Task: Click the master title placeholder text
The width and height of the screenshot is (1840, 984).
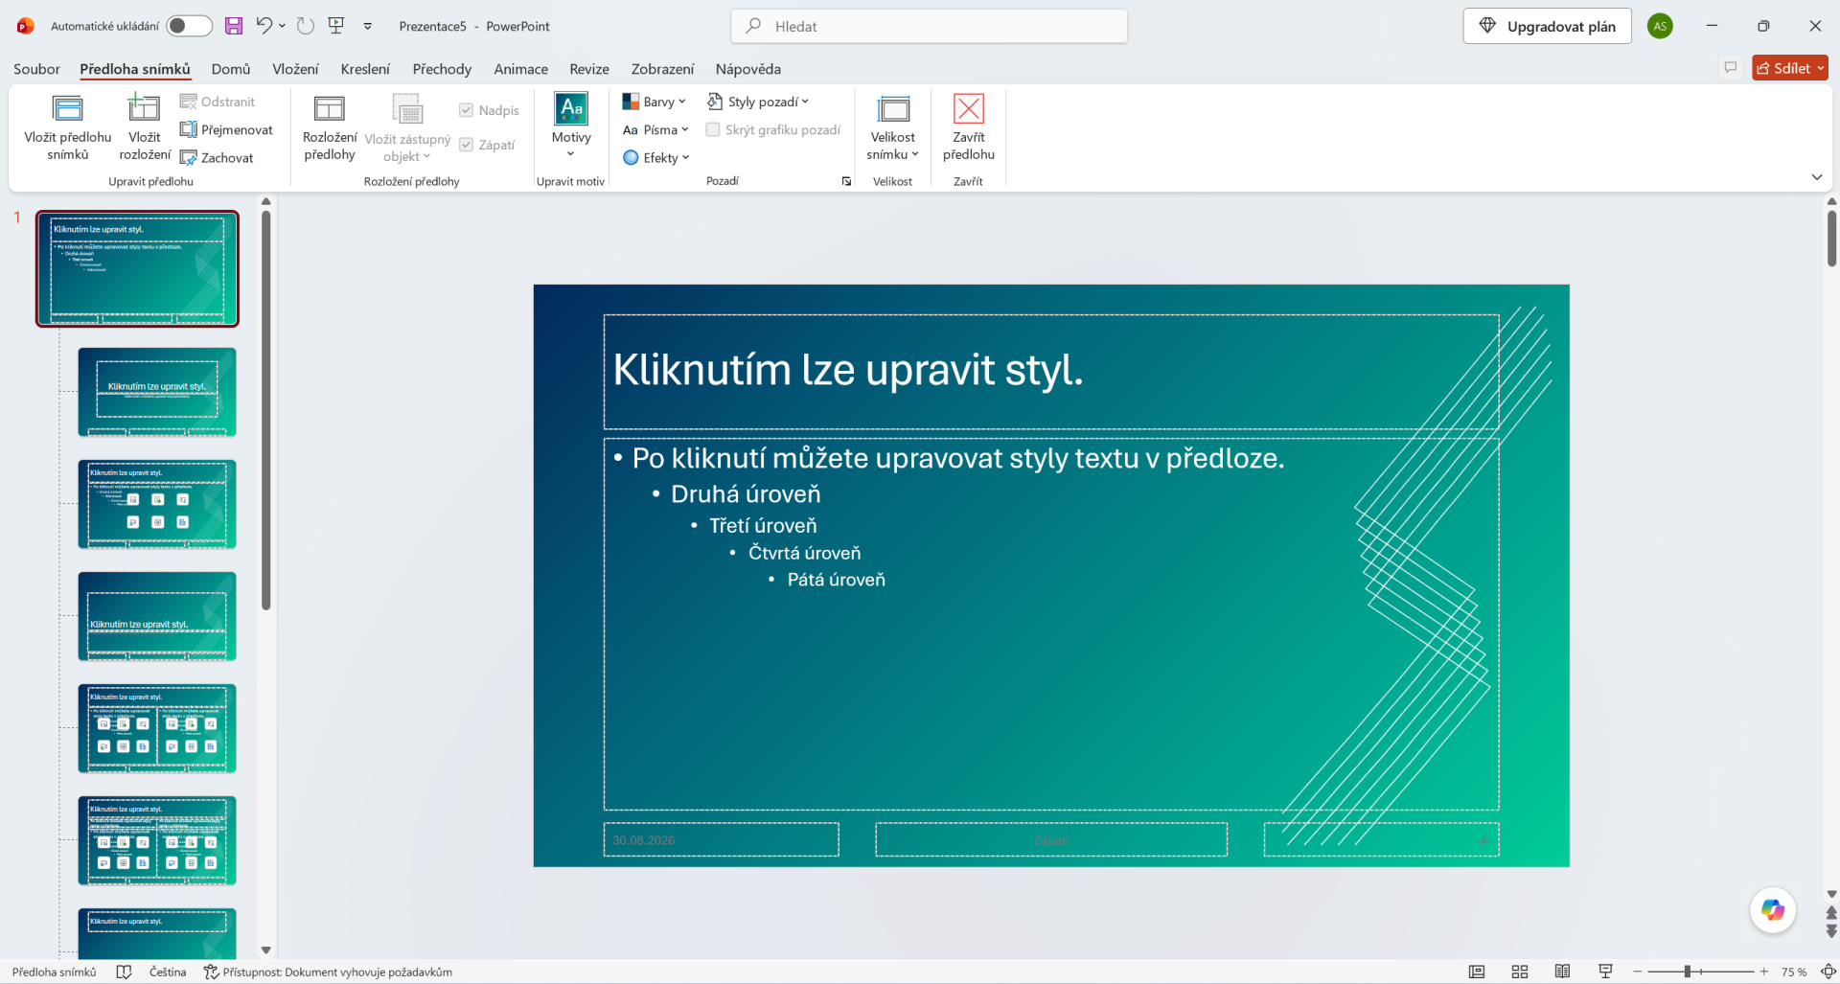Action: (848, 370)
